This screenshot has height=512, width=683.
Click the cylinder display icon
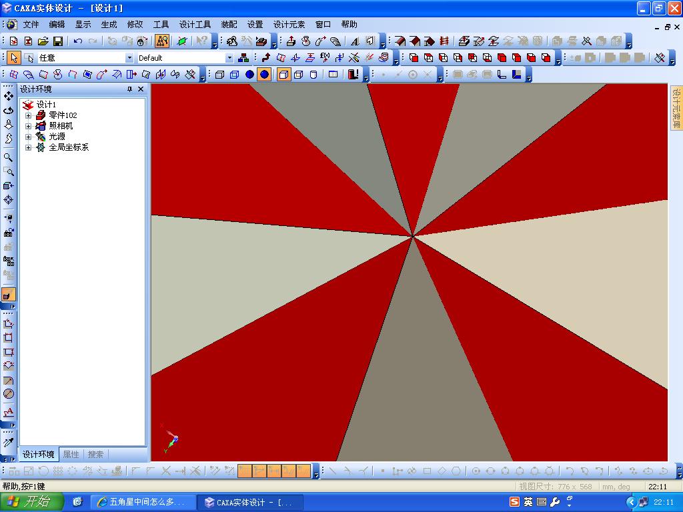313,75
